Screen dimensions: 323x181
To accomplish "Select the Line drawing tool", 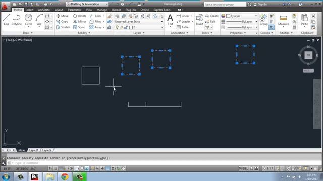I will tap(7, 20).
